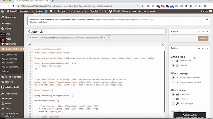Image resolution: width=213 pixels, height=119 pixels.
Task: Click the Join our workshop link
Action: pos(38,22)
